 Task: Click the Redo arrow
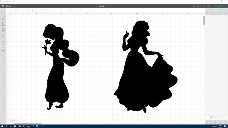tap(11, 11)
